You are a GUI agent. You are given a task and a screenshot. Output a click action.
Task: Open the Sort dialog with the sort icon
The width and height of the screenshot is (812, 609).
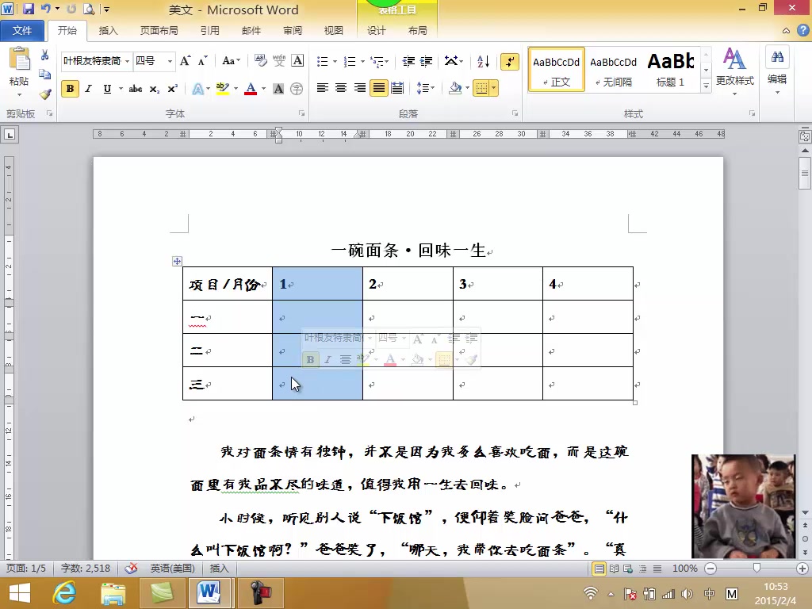pos(483,61)
